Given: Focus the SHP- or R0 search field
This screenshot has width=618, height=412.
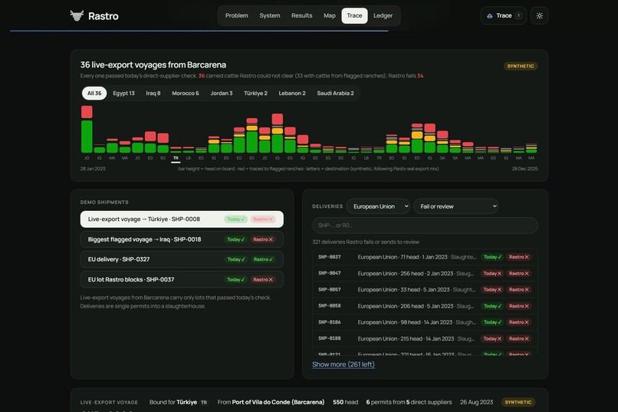Looking at the screenshot, I should pos(425,226).
